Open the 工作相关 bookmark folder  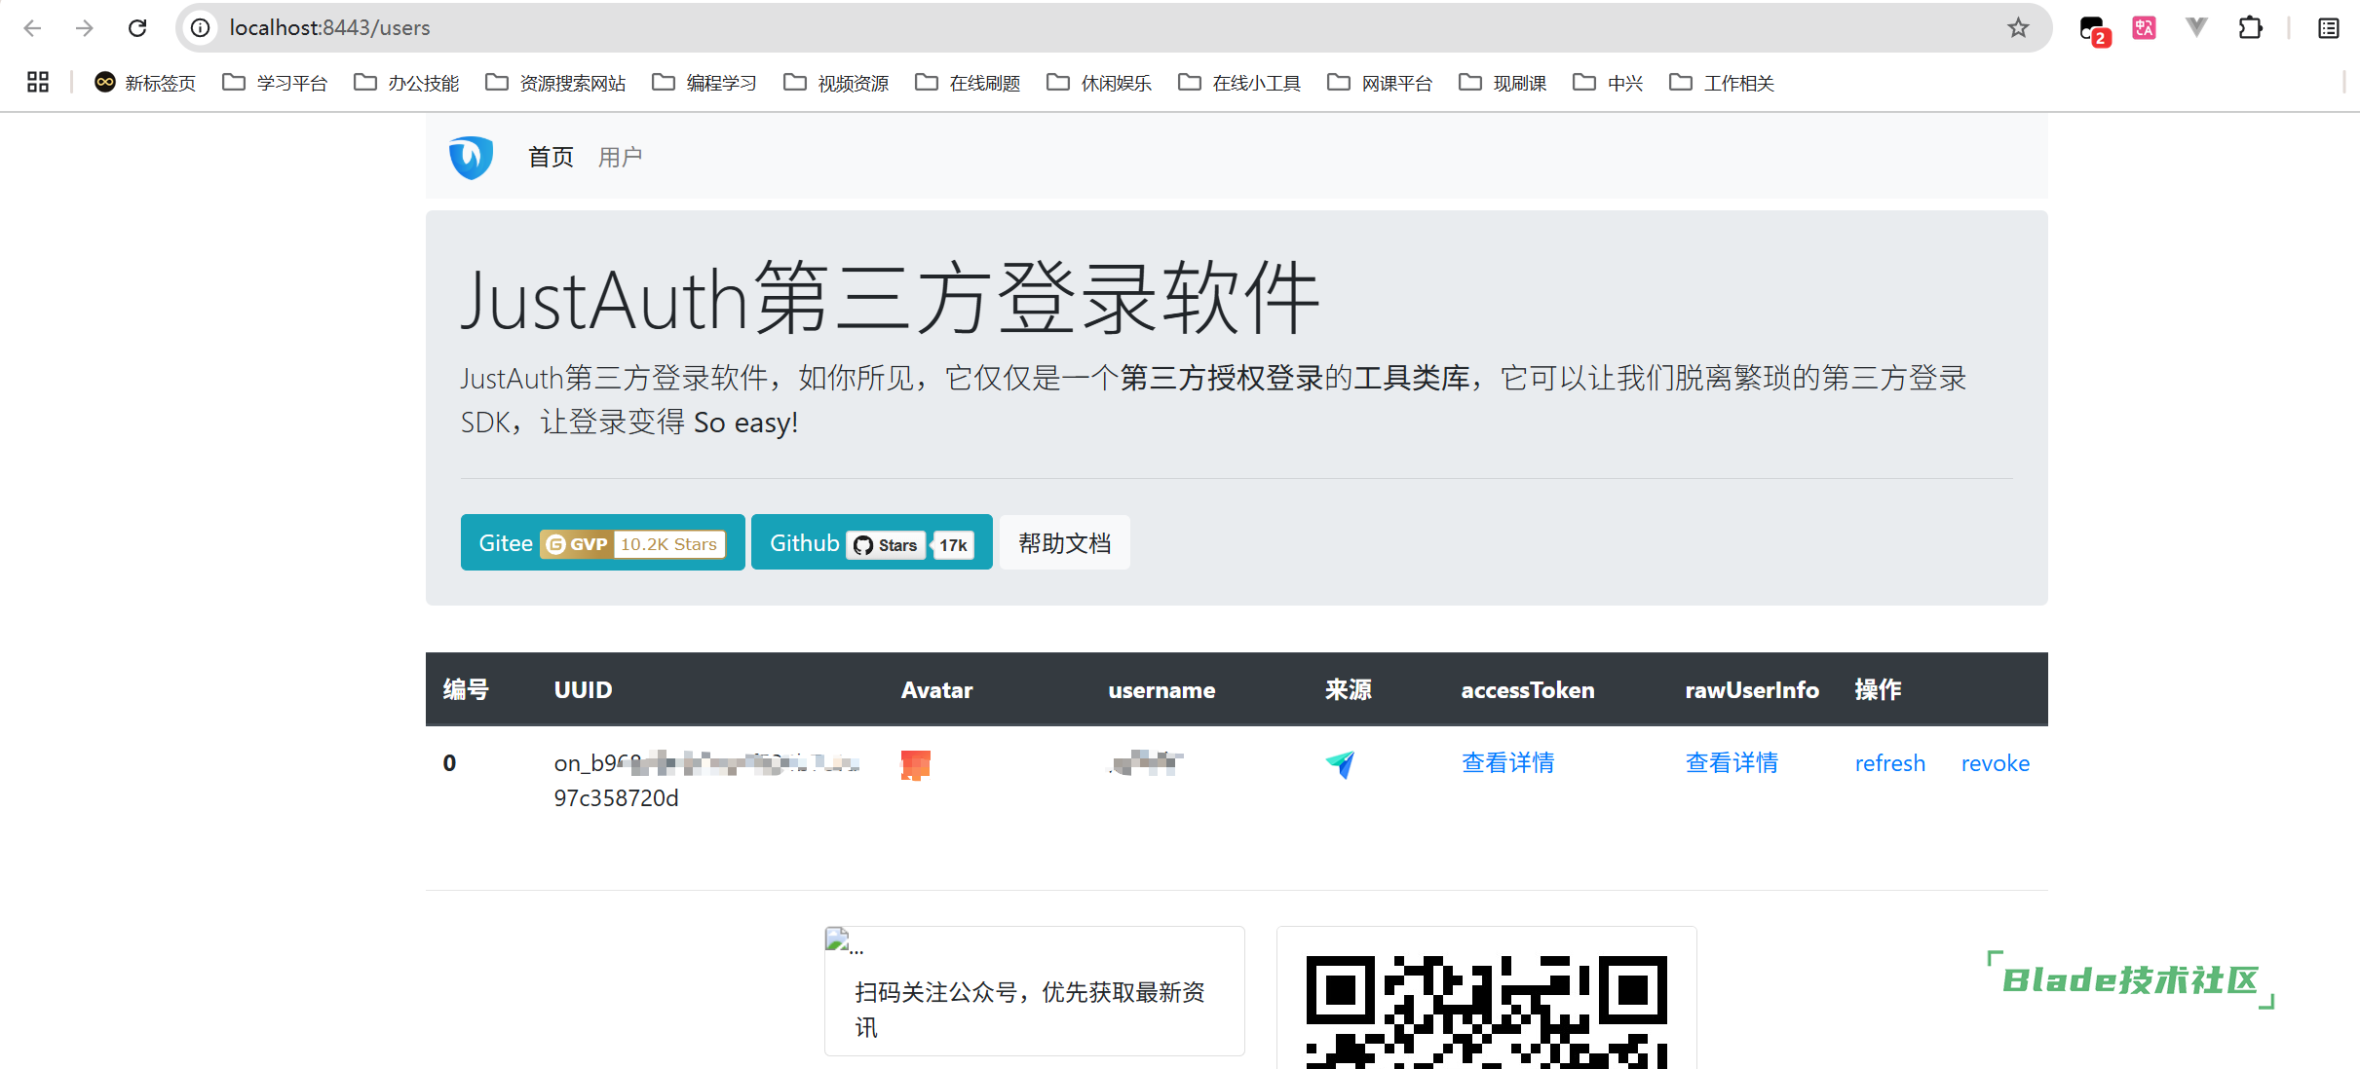coord(1722,83)
